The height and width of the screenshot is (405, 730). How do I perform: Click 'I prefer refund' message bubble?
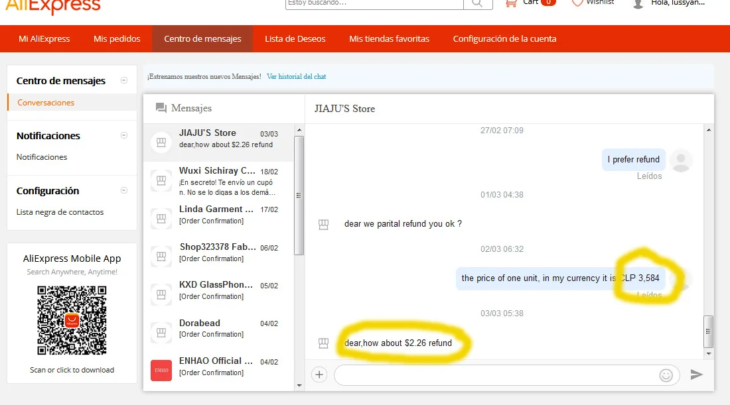click(634, 160)
